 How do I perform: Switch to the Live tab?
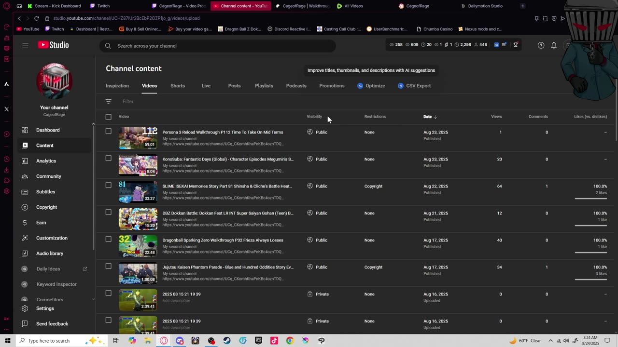click(x=206, y=86)
